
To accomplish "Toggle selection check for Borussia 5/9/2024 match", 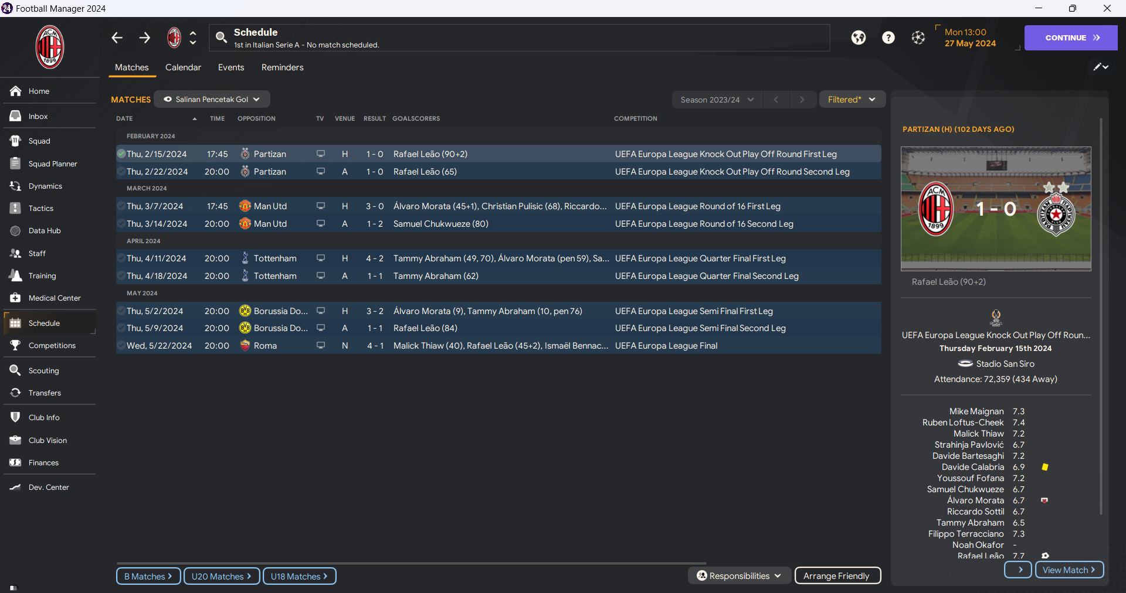I will tap(121, 328).
